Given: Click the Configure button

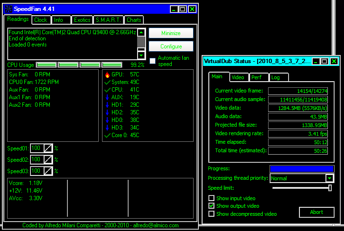Looking at the screenshot, I should [x=171, y=46].
